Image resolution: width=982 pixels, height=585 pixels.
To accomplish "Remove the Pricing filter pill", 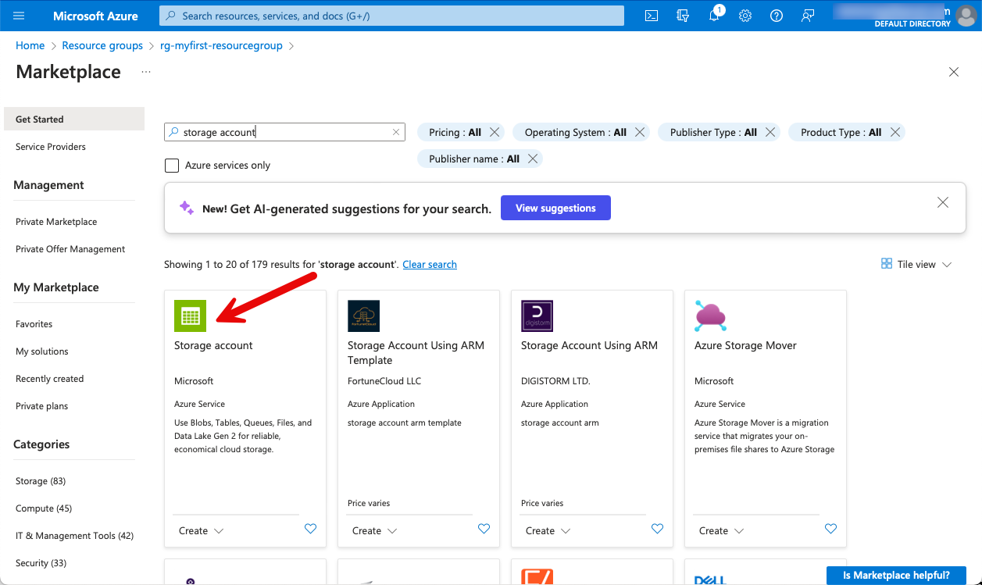I will pyautogui.click(x=495, y=132).
